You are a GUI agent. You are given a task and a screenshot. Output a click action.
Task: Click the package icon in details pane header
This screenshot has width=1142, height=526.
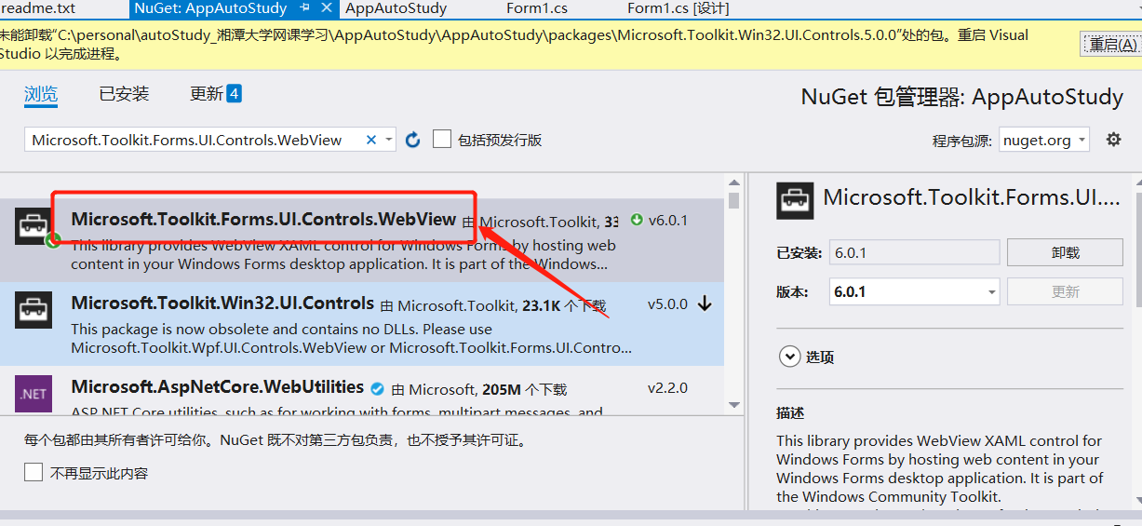(x=796, y=200)
